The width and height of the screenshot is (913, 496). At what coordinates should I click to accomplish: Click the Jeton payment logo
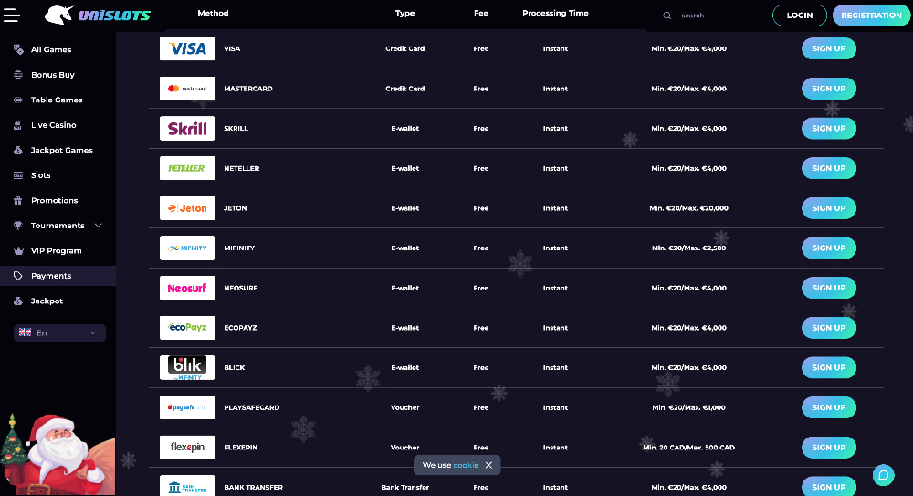point(187,208)
